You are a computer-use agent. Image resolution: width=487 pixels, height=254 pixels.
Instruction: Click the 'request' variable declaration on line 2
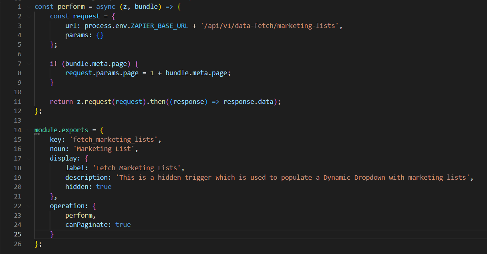click(x=87, y=16)
